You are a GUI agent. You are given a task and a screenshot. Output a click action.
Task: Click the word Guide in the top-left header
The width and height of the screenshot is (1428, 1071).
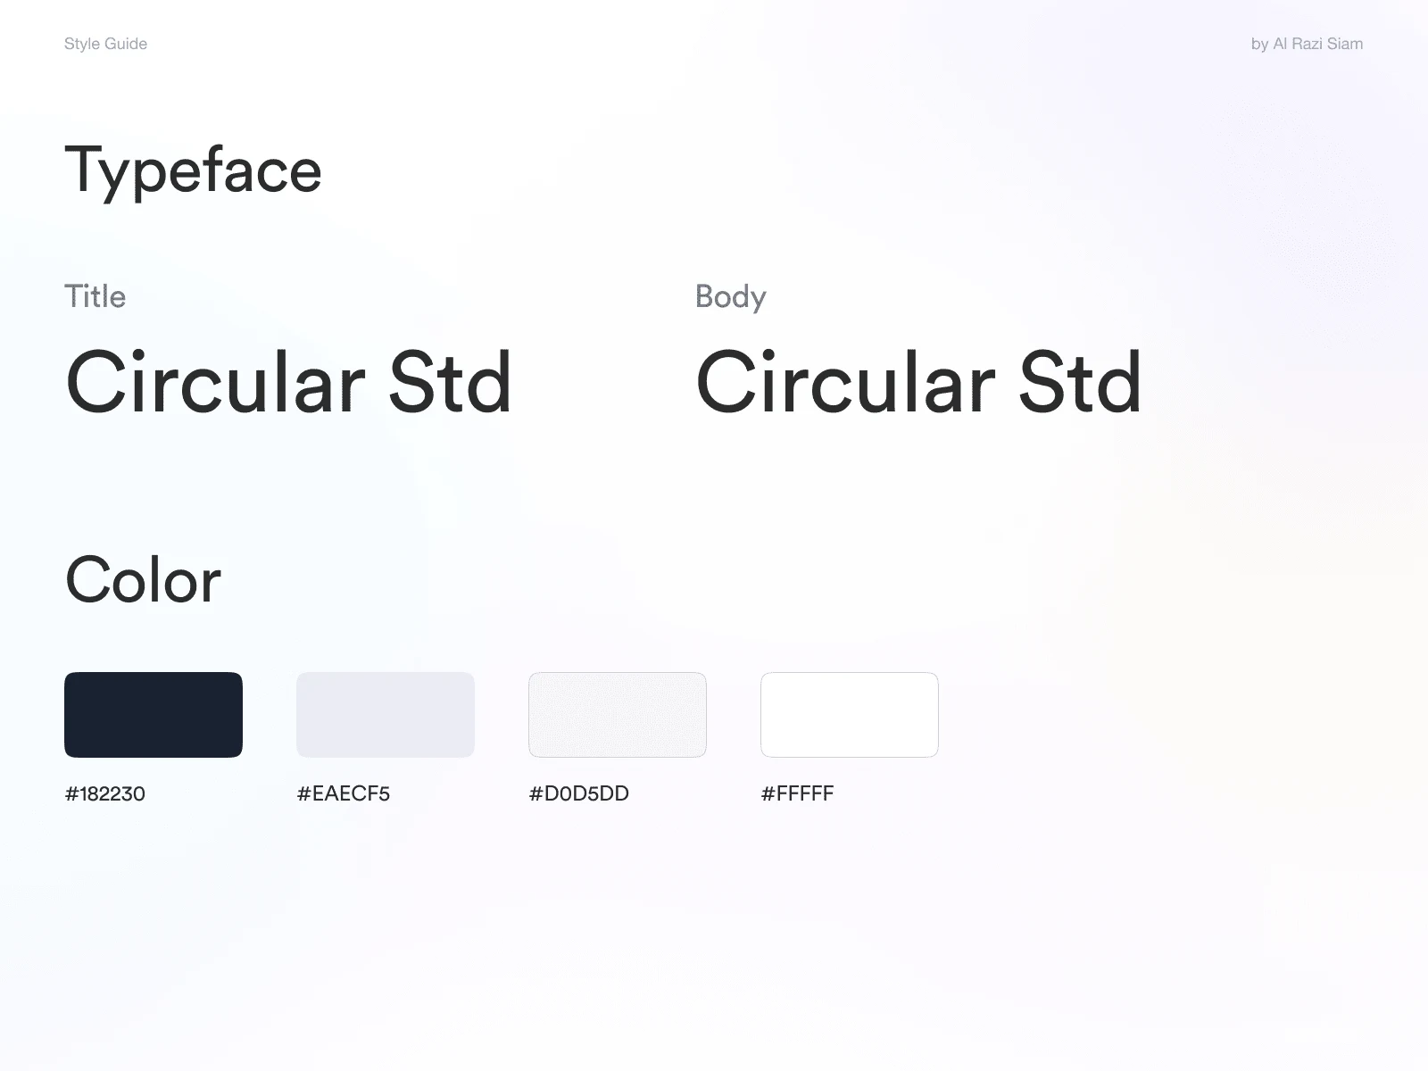(x=126, y=44)
